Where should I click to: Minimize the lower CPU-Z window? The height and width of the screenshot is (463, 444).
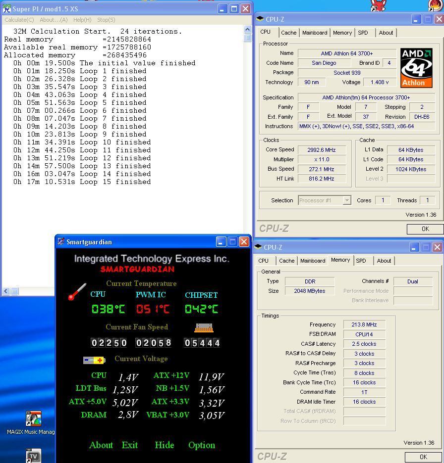click(414, 247)
